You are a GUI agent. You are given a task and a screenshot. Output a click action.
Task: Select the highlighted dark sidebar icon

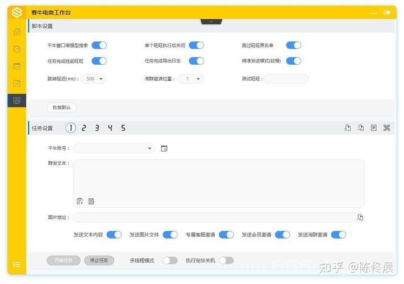pos(16,100)
